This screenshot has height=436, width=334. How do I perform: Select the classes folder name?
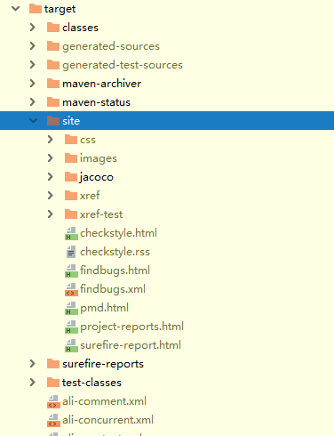pos(80,28)
